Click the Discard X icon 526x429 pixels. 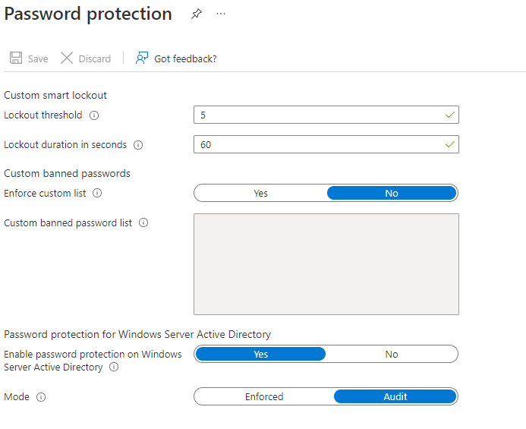[x=67, y=58]
